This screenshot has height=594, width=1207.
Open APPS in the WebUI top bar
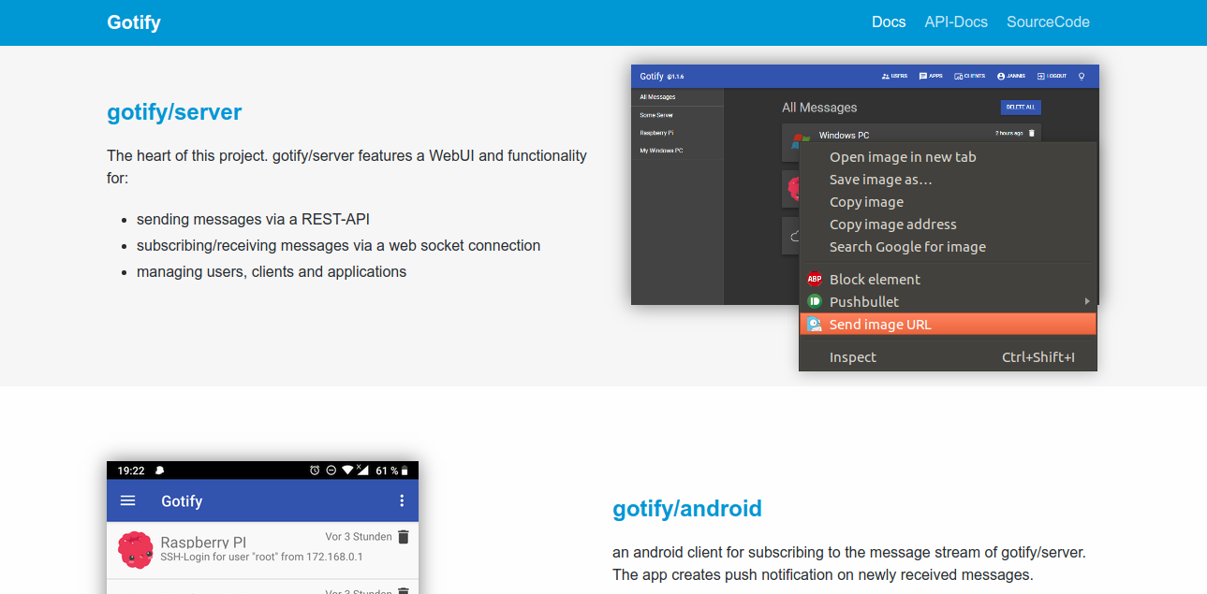click(x=931, y=76)
